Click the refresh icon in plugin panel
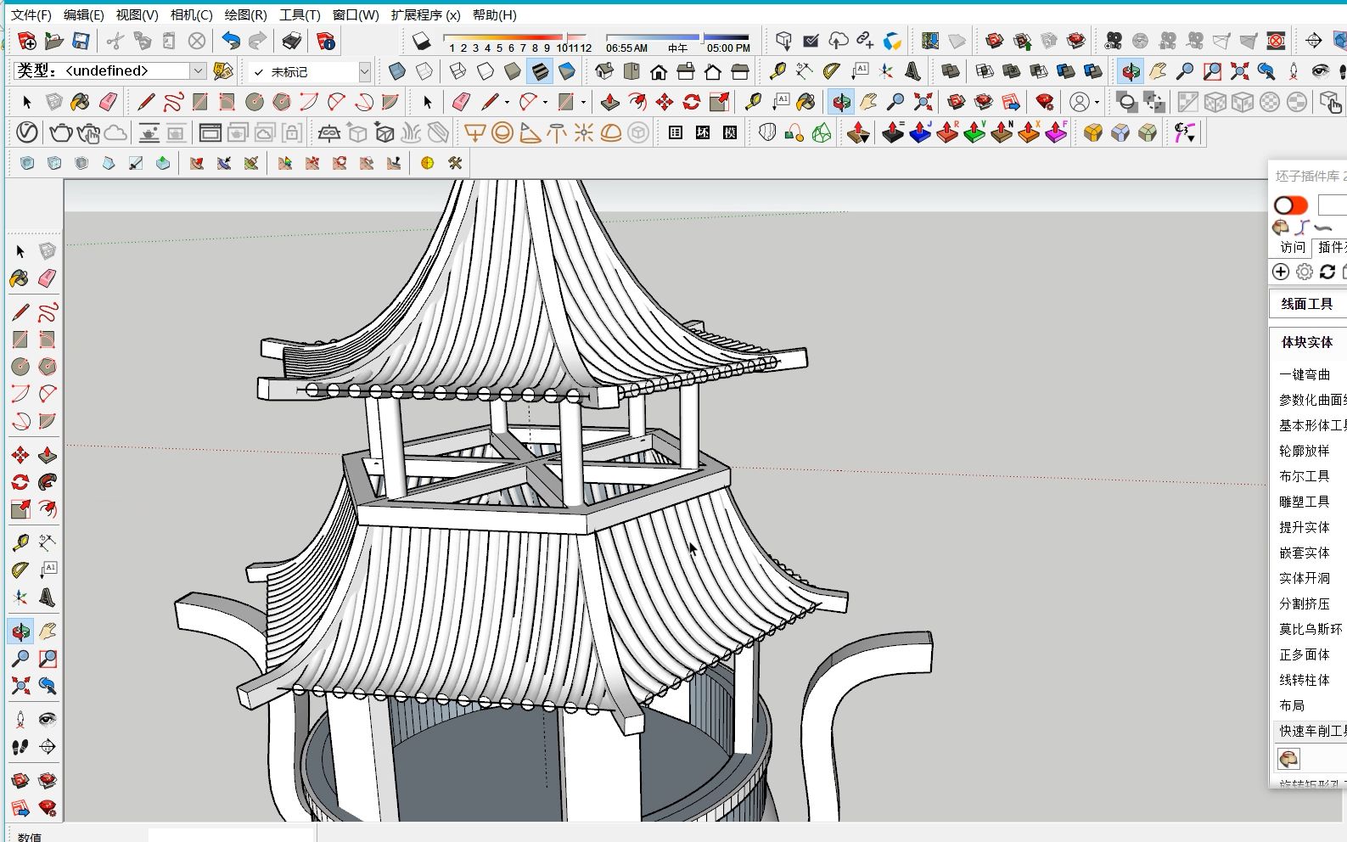 pos(1327,272)
